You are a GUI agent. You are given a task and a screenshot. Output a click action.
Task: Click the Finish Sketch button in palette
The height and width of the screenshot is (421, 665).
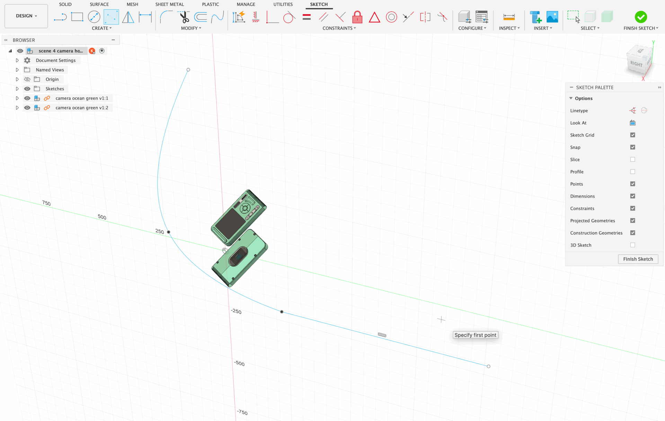(x=638, y=259)
